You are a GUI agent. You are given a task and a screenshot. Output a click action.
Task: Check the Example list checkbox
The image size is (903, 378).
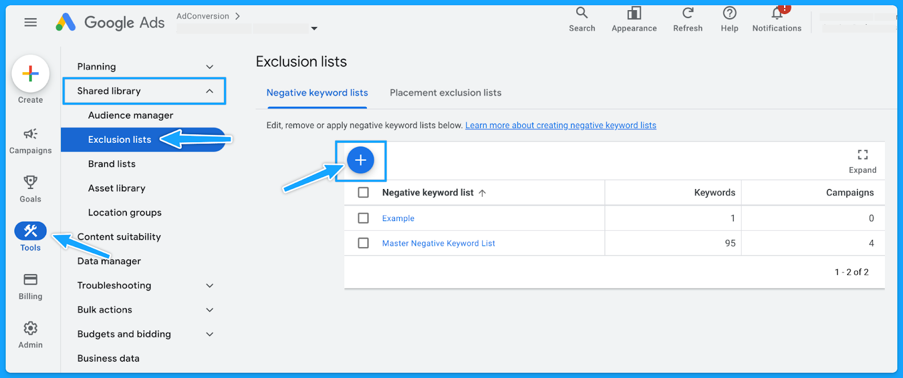coord(363,218)
